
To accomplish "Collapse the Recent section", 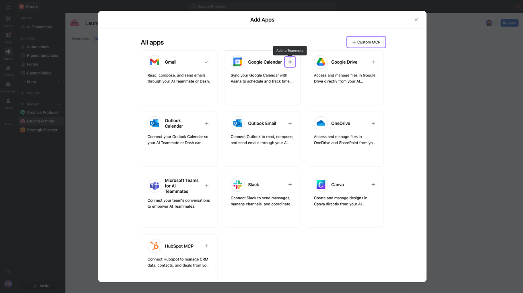I will 23,104.
